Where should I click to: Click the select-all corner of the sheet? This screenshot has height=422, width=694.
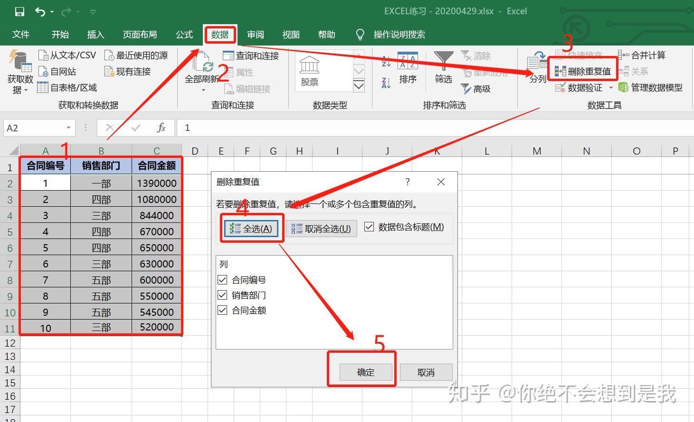(x=11, y=151)
